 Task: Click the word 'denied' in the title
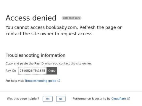44,18
